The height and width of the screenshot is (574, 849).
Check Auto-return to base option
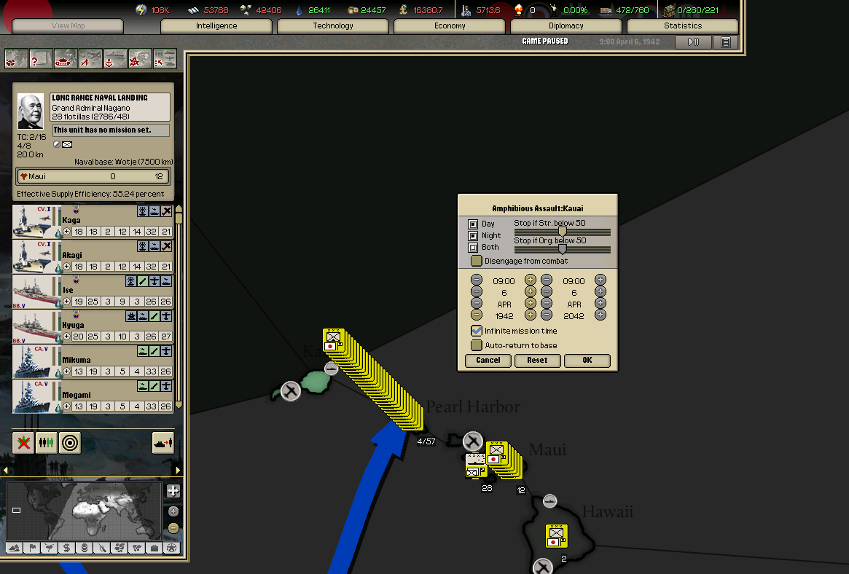[476, 345]
